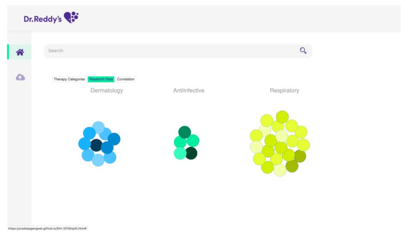415x233 pixels.
Task: Select the Therapy Categories tab
Action: point(69,79)
